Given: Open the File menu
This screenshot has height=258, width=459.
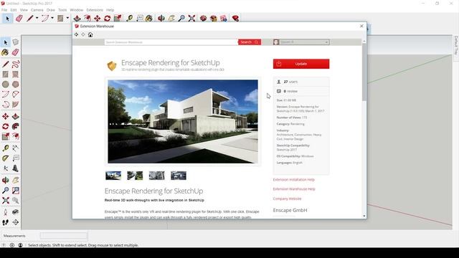Looking at the screenshot, I should [4, 10].
